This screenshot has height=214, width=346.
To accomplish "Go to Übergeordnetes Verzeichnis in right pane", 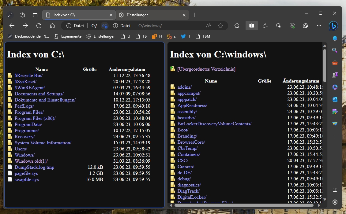I will [206, 69].
